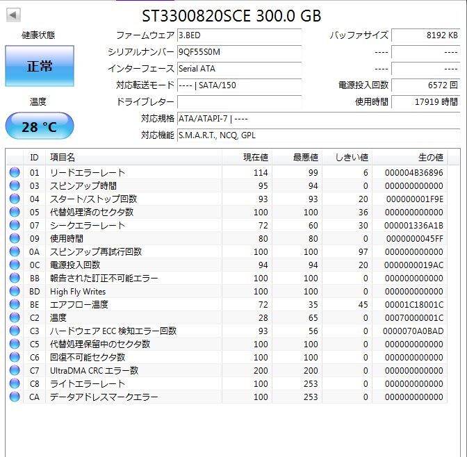
Task: Click the power-on count field 6572 回
Action: click(x=425, y=85)
